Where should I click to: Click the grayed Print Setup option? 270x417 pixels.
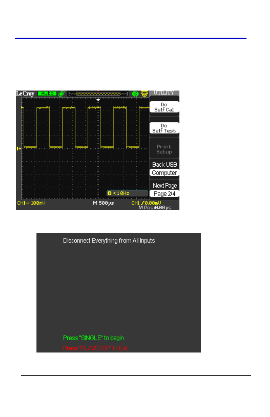(164, 149)
